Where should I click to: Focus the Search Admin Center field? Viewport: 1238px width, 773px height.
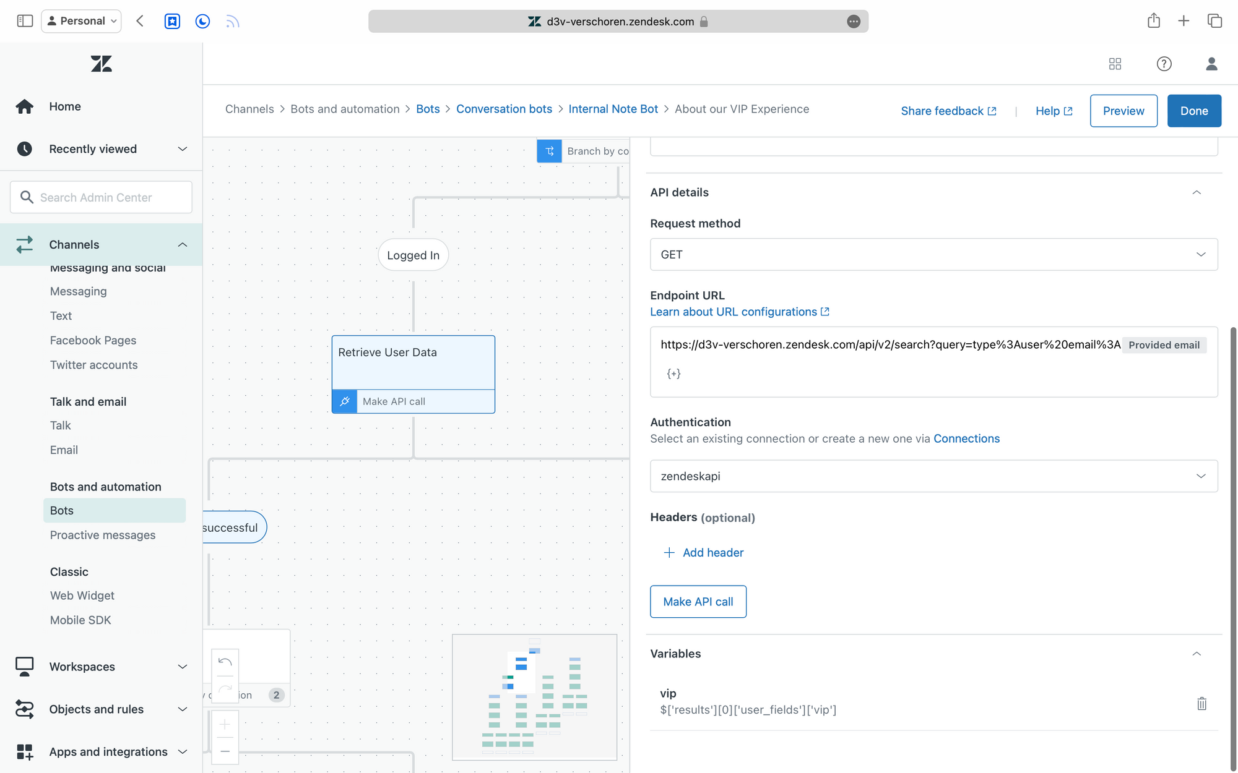point(102,197)
